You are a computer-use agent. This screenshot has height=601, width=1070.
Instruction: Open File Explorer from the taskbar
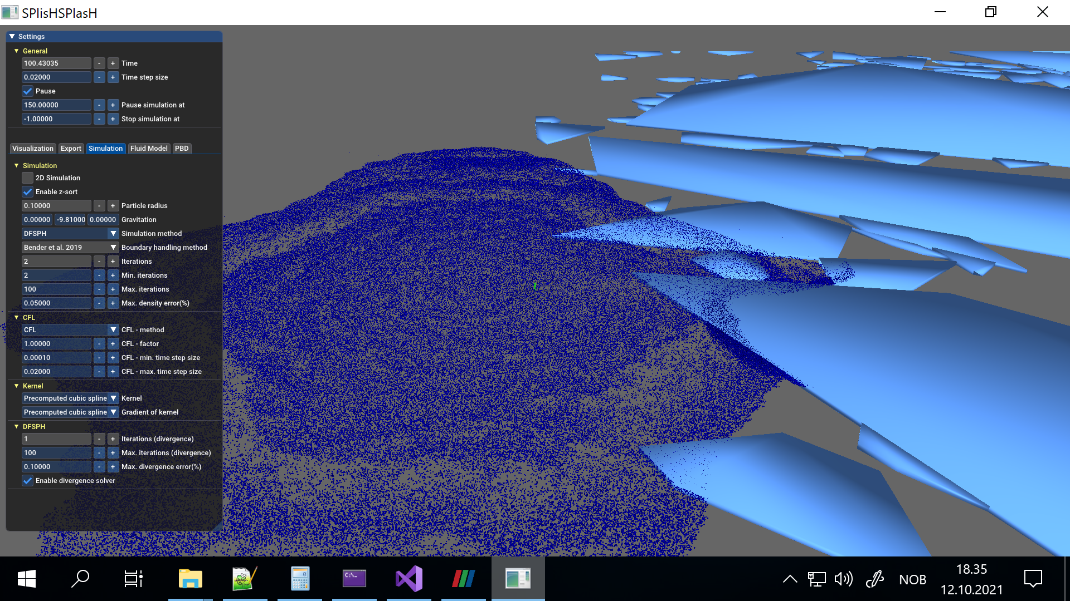point(191,579)
